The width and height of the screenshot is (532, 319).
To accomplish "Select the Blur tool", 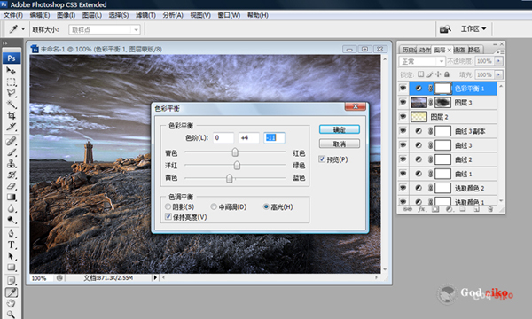I will click(11, 208).
